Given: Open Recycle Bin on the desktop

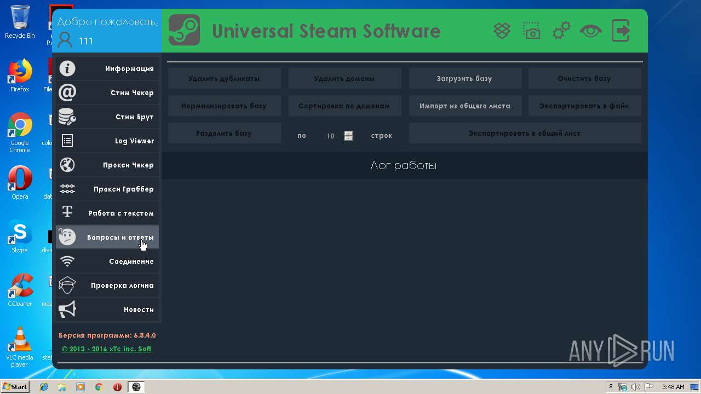Looking at the screenshot, I should [x=20, y=22].
